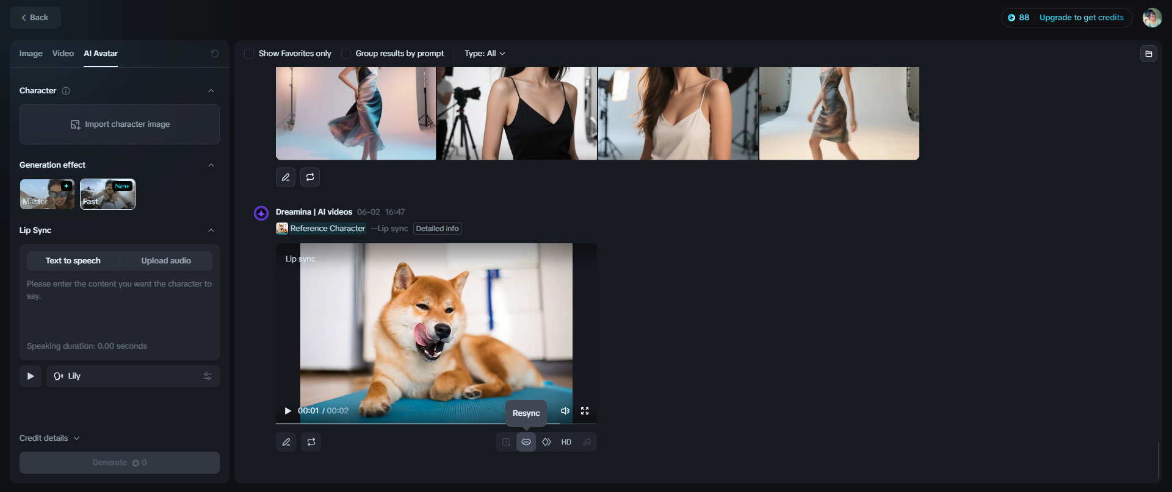Collapse the Generation effect section
The width and height of the screenshot is (1172, 492).
[x=211, y=165]
